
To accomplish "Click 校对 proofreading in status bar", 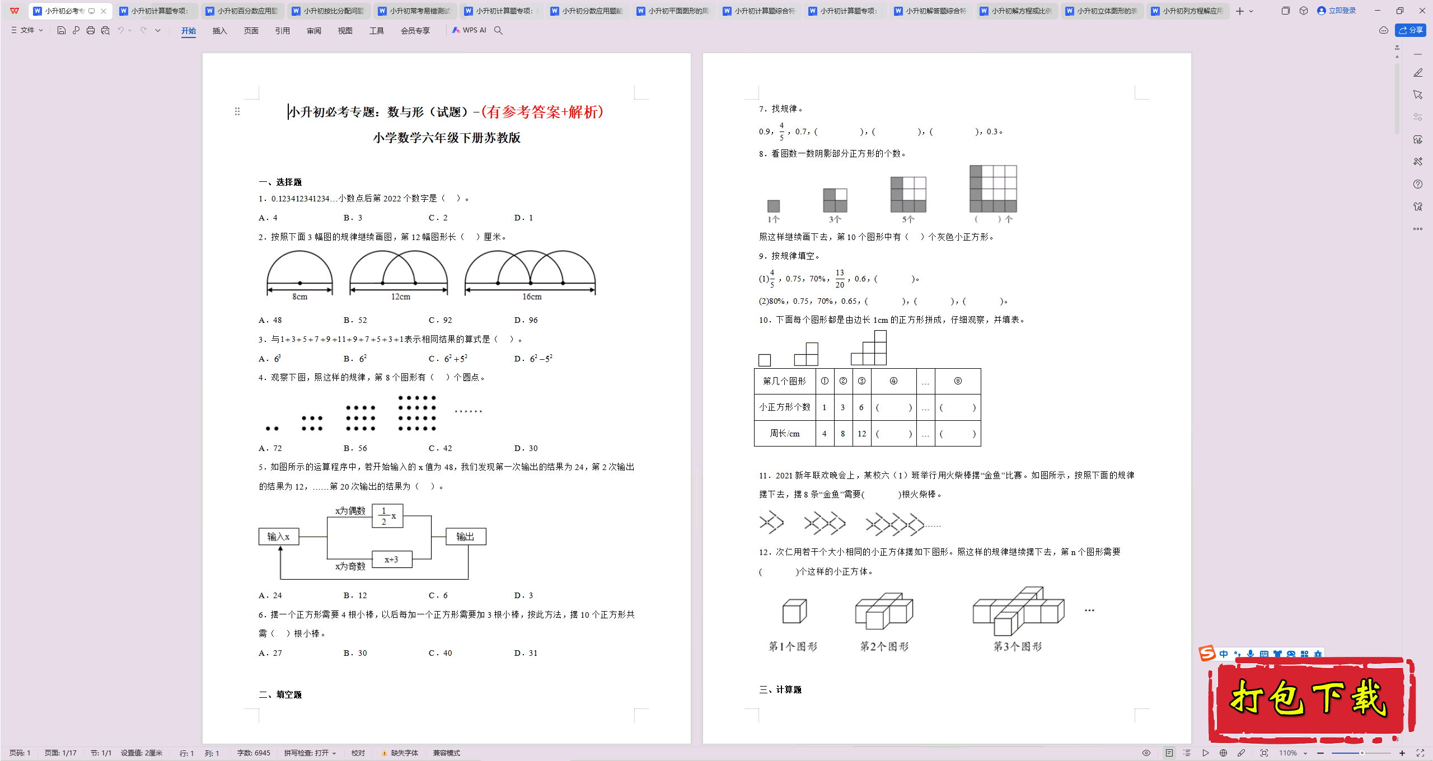I will click(x=358, y=753).
